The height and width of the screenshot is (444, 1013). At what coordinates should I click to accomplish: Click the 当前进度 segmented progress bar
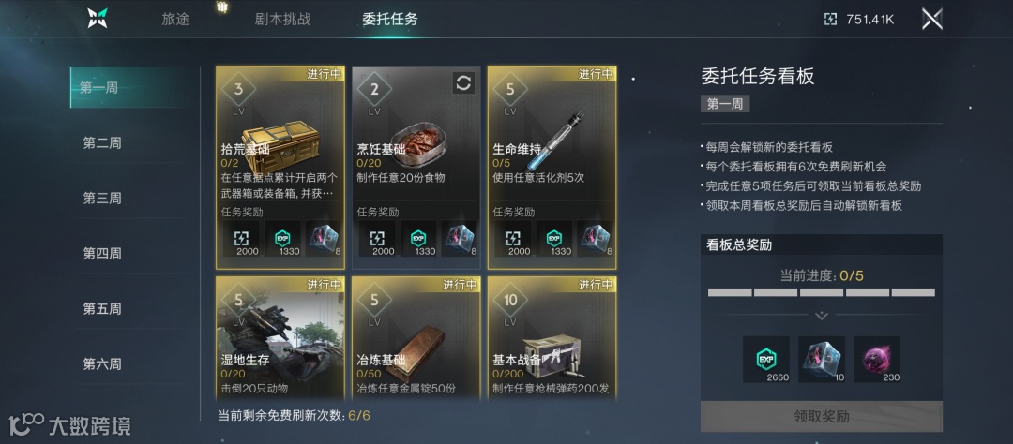coord(821,292)
